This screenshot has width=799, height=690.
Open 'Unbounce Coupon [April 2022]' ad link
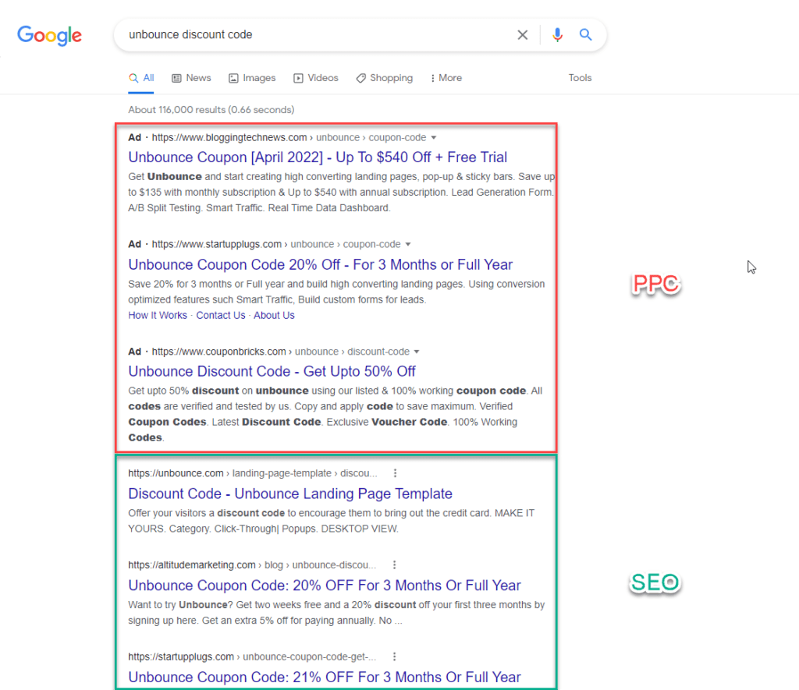[x=318, y=157]
